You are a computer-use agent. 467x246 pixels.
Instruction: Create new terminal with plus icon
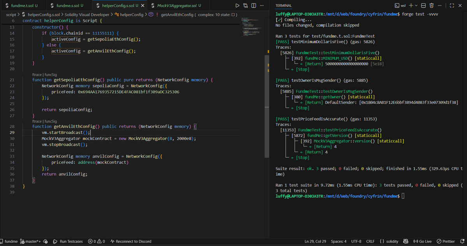click(411, 5)
